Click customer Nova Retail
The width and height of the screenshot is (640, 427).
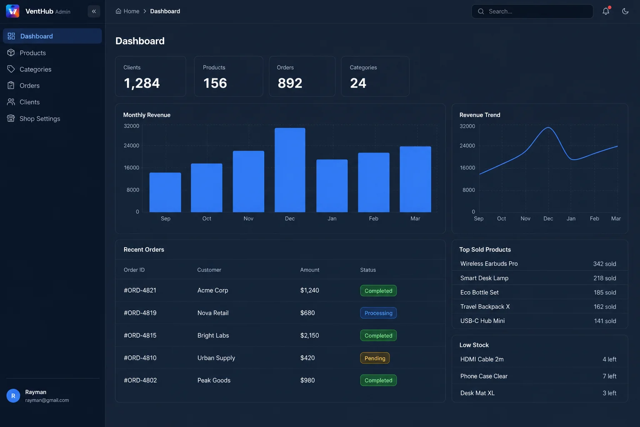(x=213, y=313)
